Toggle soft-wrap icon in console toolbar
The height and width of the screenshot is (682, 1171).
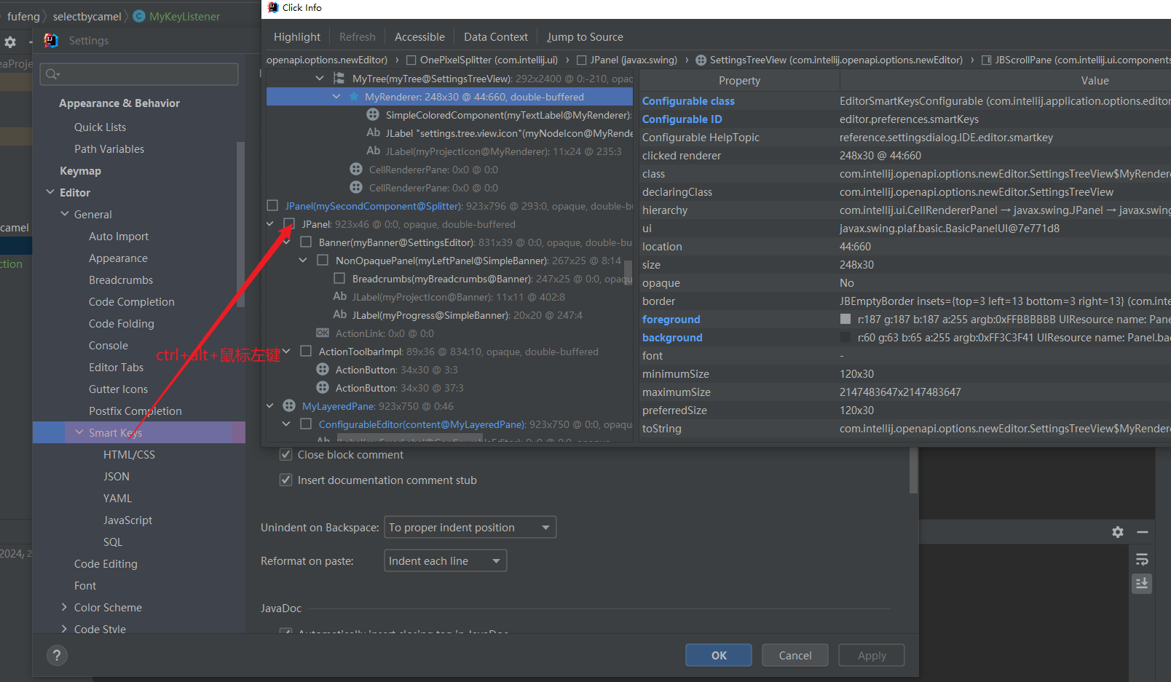[x=1142, y=560]
